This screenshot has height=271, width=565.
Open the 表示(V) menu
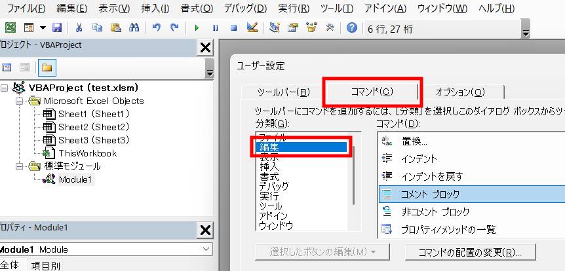pos(114,9)
